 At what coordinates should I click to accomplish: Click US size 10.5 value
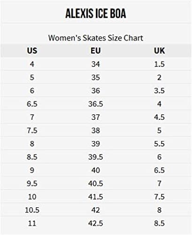pos(32,210)
